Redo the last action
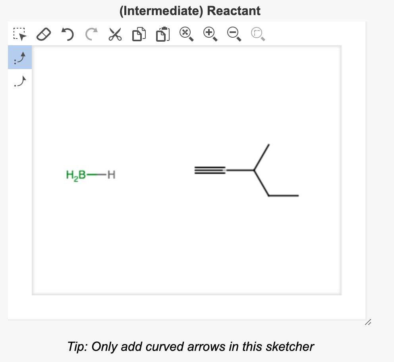Screen dimensions: 394x362 91,35
